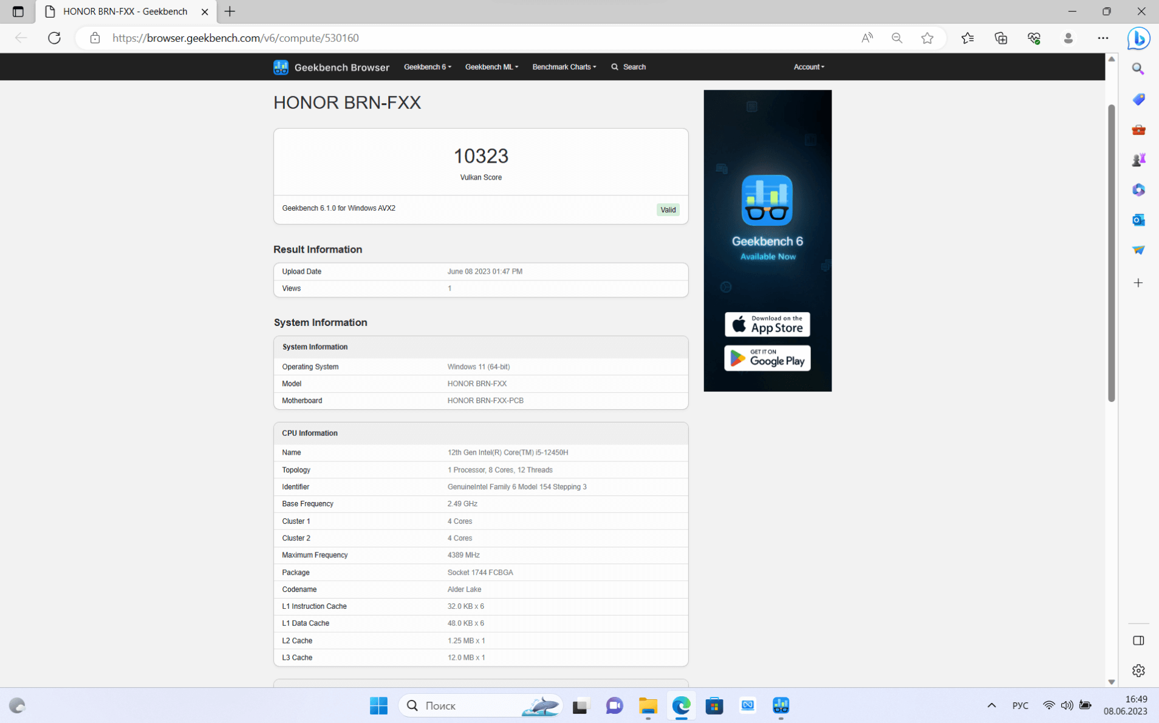This screenshot has height=723, width=1159.
Task: Click the Download on App Store button
Action: coord(767,325)
